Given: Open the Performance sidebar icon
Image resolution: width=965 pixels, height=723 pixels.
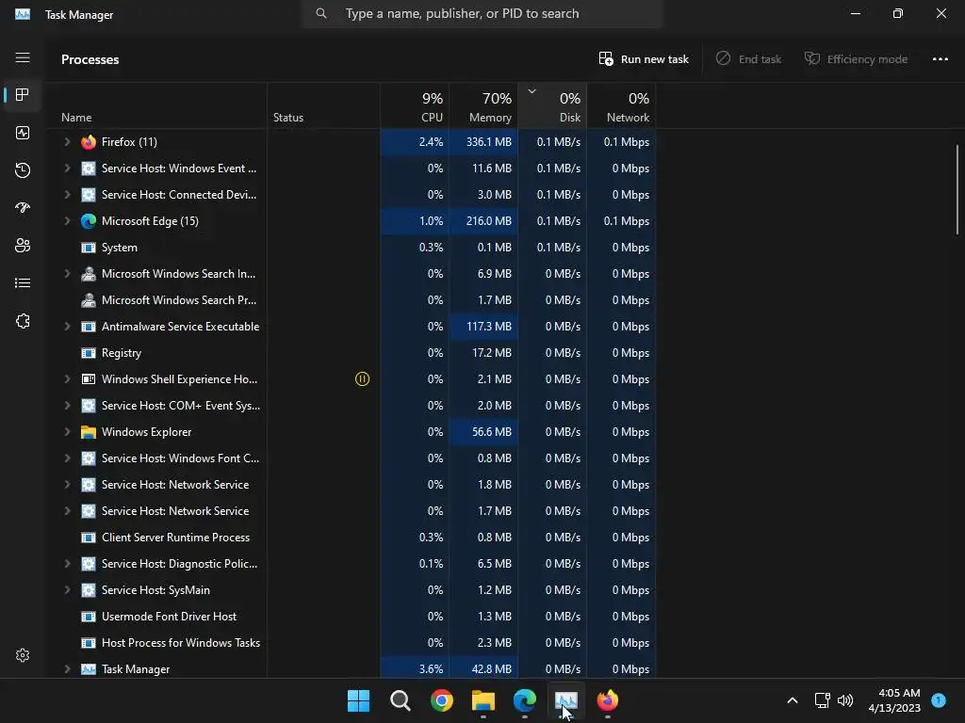Looking at the screenshot, I should pyautogui.click(x=23, y=133).
